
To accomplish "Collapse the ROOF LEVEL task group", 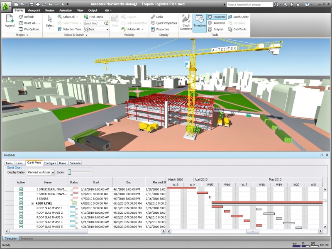I will (x=32, y=203).
